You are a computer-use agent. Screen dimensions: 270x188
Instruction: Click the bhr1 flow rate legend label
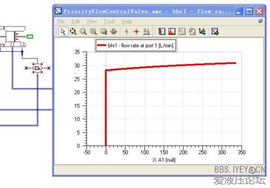[x=142, y=45]
